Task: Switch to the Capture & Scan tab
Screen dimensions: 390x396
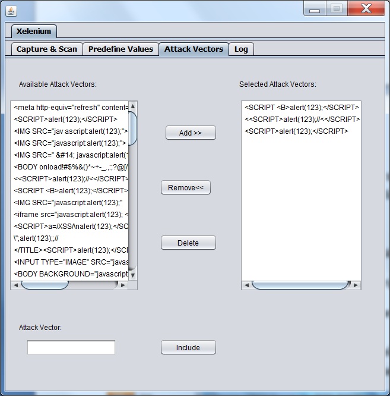Action: [x=46, y=49]
